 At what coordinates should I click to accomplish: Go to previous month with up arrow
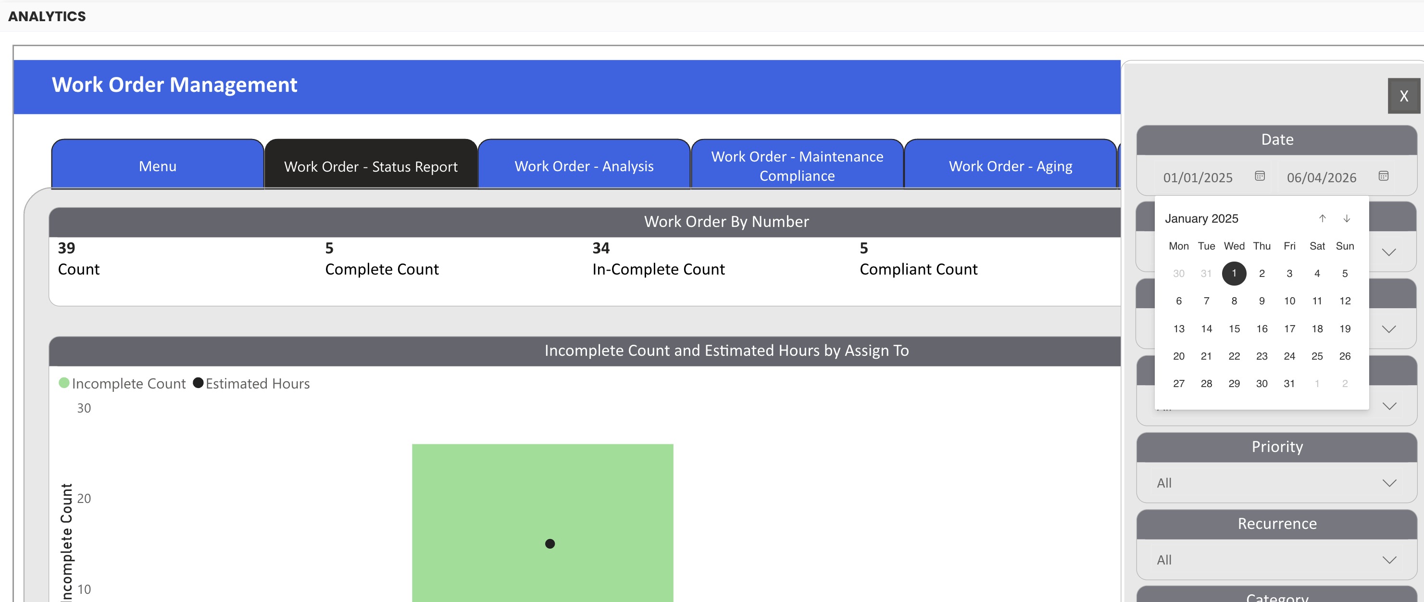click(1322, 218)
